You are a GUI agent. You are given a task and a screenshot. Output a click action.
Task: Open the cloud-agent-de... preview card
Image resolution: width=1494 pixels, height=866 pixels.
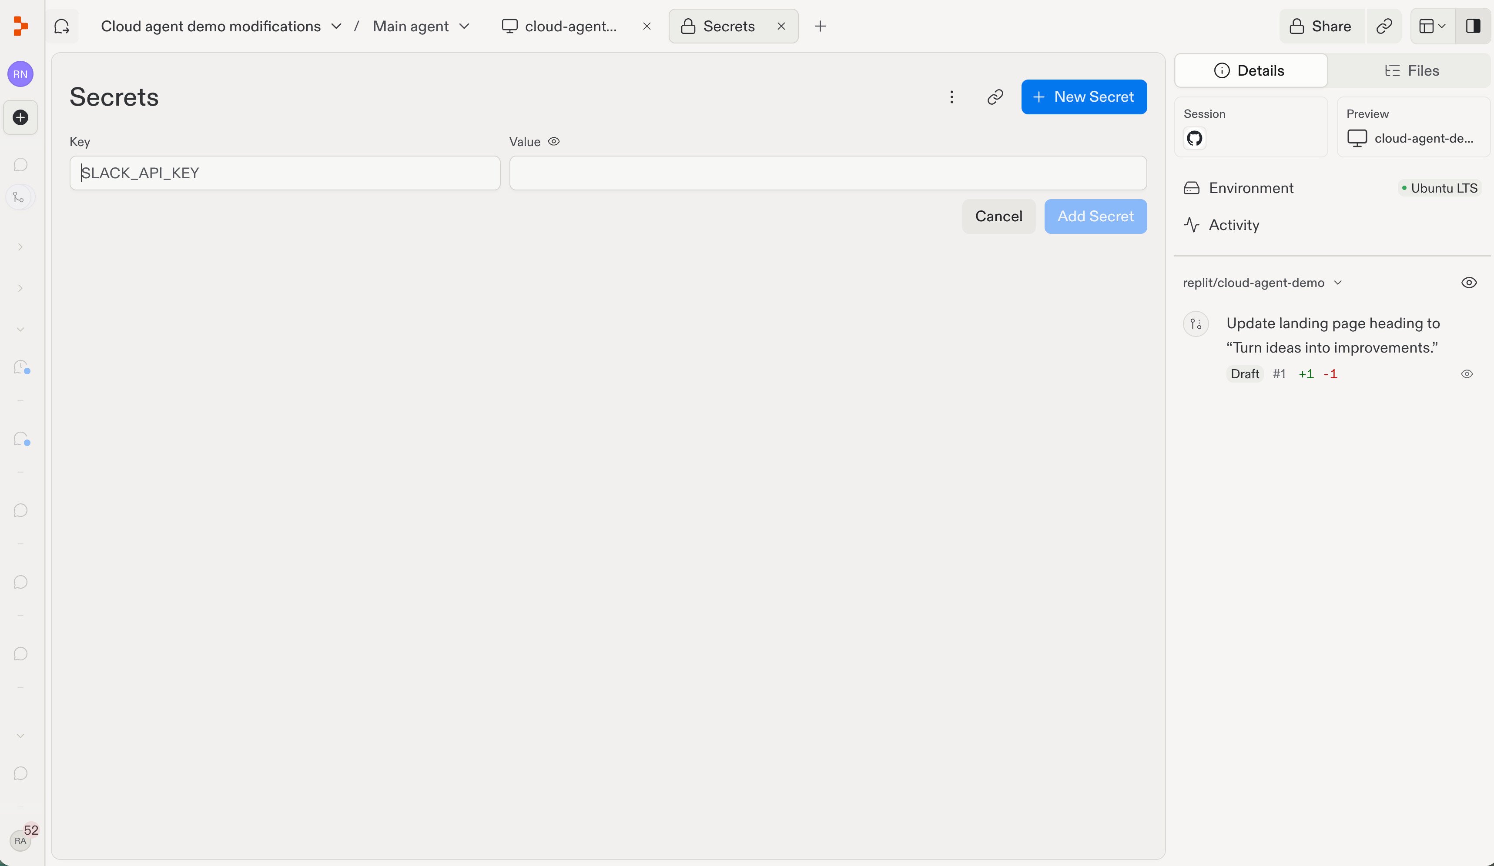click(1414, 127)
